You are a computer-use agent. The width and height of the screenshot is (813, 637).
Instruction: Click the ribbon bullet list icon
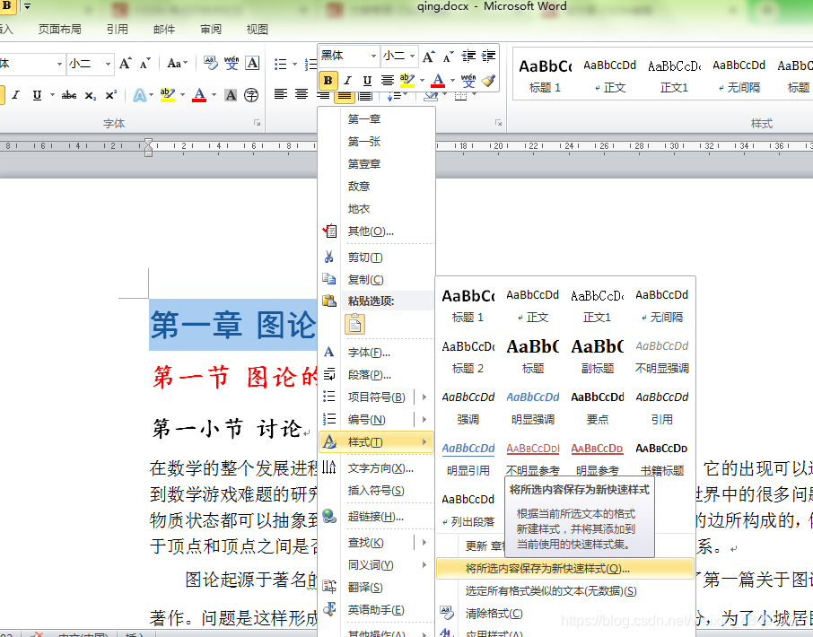click(281, 64)
